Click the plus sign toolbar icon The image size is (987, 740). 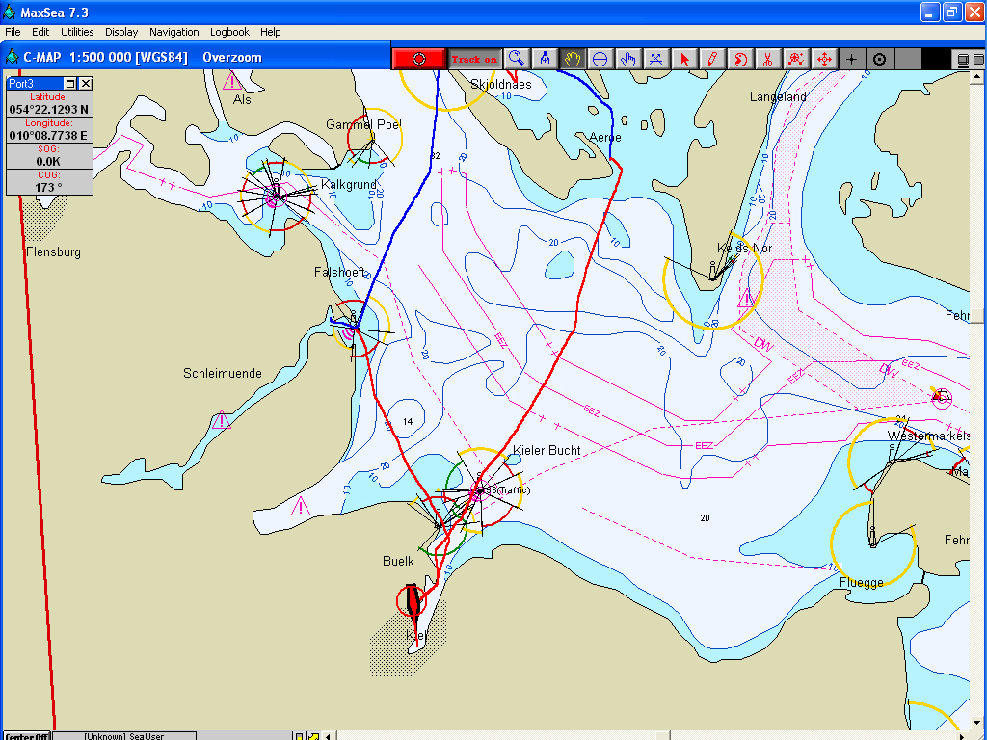tap(851, 59)
